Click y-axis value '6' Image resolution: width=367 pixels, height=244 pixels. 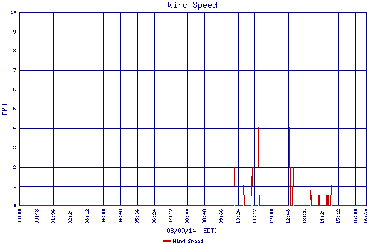click(15, 90)
